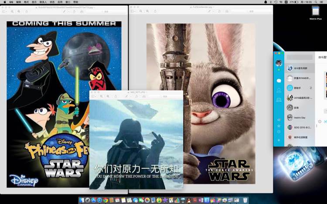Image resolution: width=327 pixels, height=204 pixels.
Task: Select markup pen in rabbit poster window
Action: (210, 11)
